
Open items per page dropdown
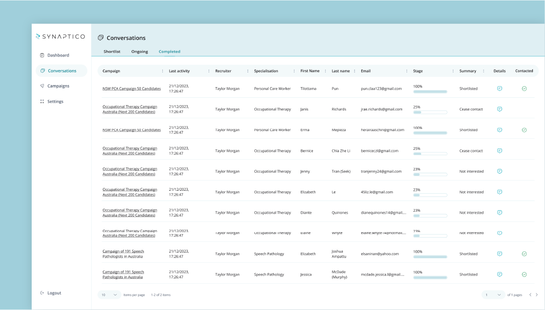[109, 295]
